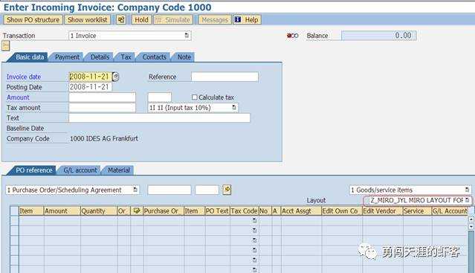Click the Tax amount input field
475x273 pixels.
[x=103, y=108]
